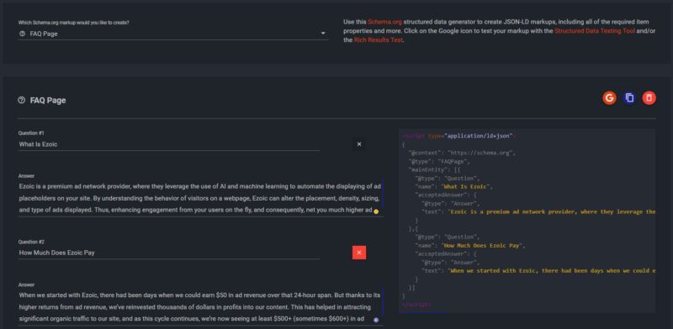Image resolution: width=673 pixels, height=329 pixels.
Task: Click the Question #2 input field
Action: (169, 253)
